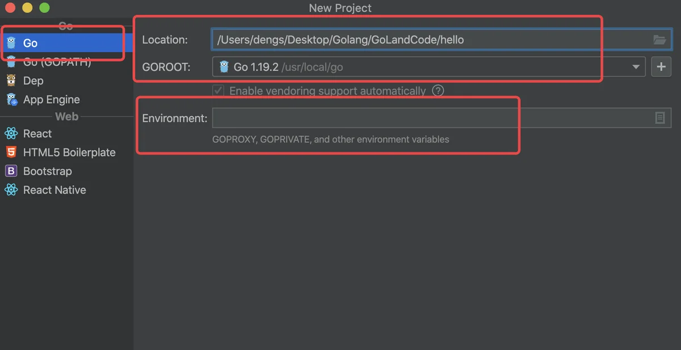The image size is (681, 350).
Task: Add a new GOROOT SDK with plus button
Action: 661,67
